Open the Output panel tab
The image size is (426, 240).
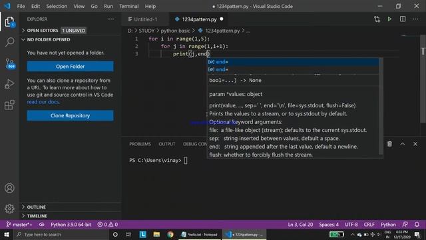click(x=167, y=144)
